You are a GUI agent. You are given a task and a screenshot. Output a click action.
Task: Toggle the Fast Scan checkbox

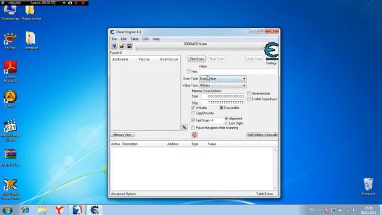(x=193, y=120)
